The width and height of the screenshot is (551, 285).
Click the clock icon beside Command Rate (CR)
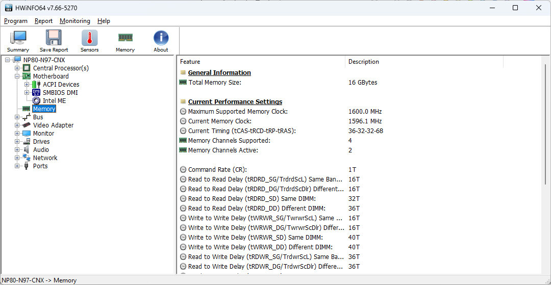(183, 170)
